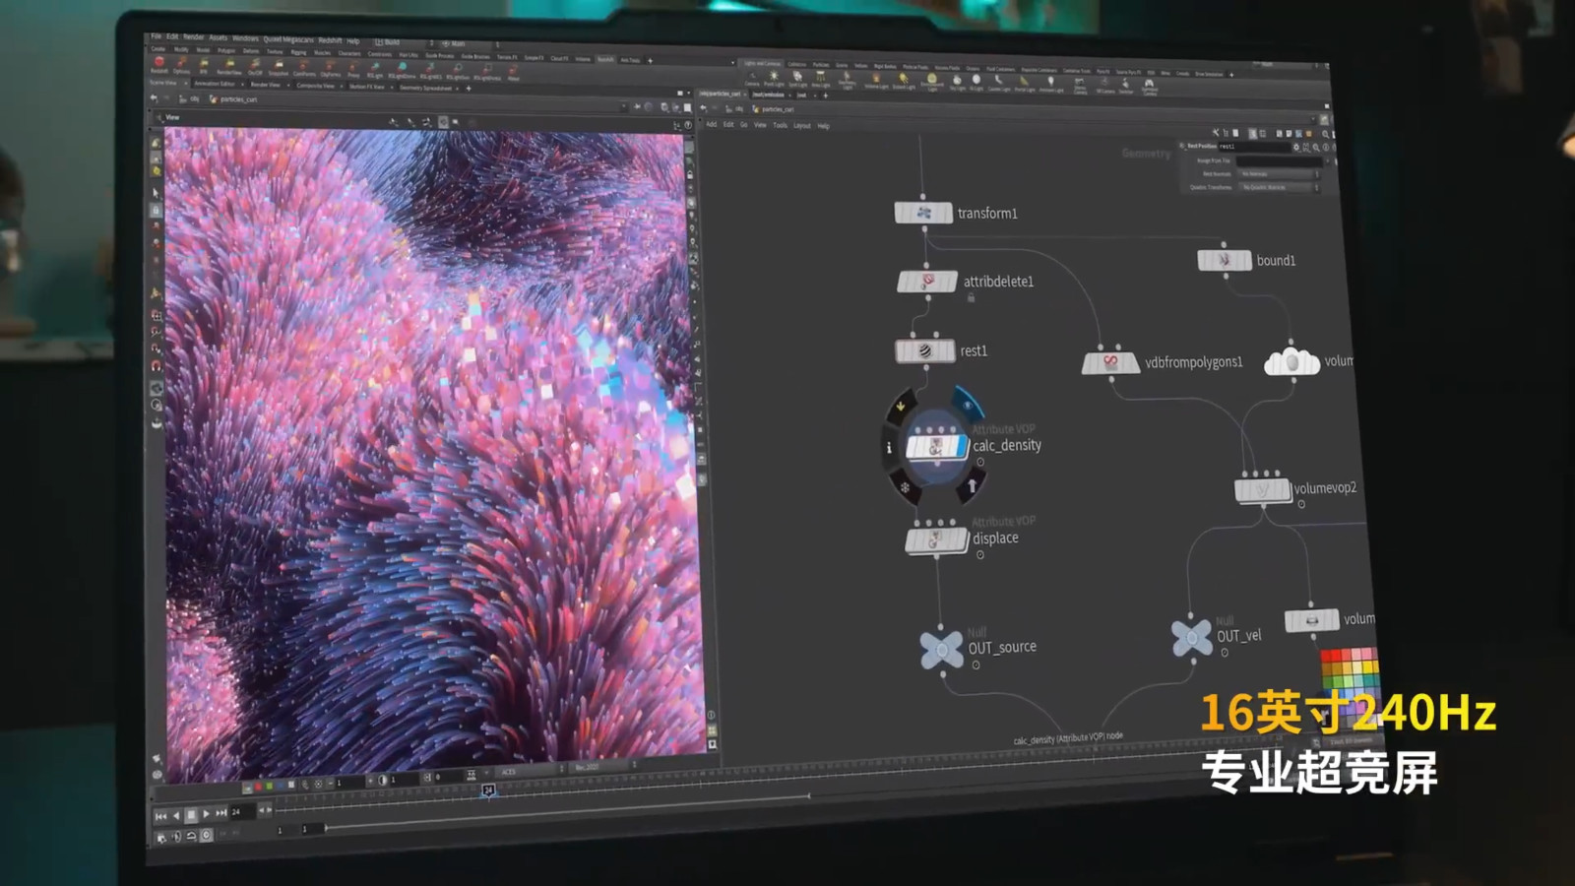Click the current frame number field
The height and width of the screenshot is (886, 1575).
pyautogui.click(x=241, y=812)
